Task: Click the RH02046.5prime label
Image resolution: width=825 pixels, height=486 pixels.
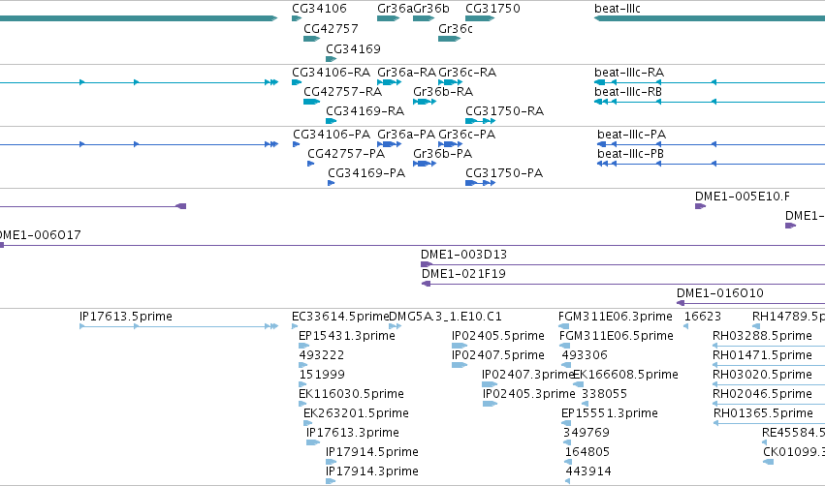Action: point(762,394)
